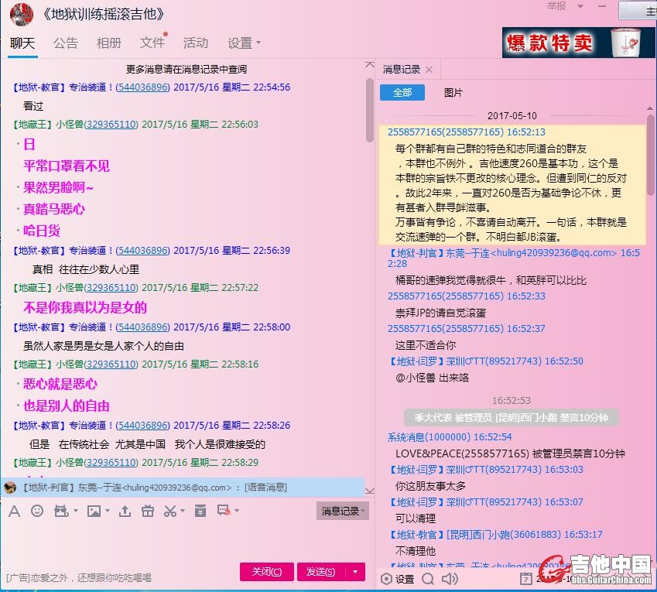Screen dimensions: 657x592
Task: Switch to the 聊天 tab
Action: pos(22,43)
